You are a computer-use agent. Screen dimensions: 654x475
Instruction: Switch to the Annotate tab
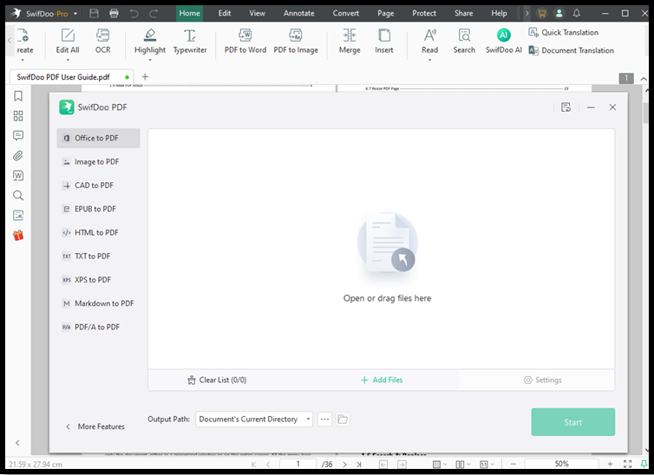[299, 13]
